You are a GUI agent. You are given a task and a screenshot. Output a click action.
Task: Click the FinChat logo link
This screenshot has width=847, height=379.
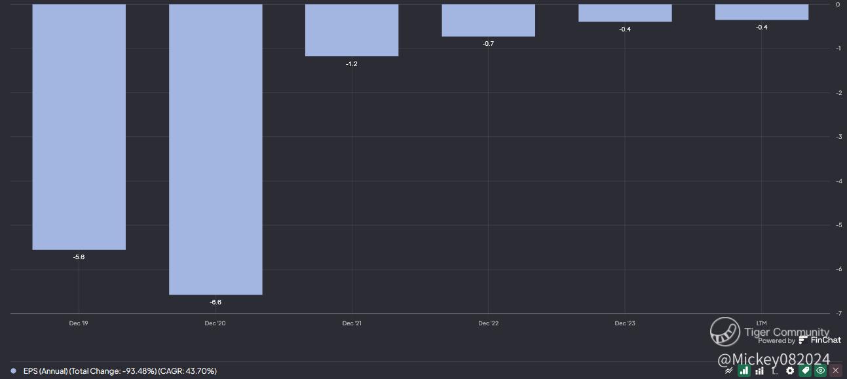pos(820,340)
